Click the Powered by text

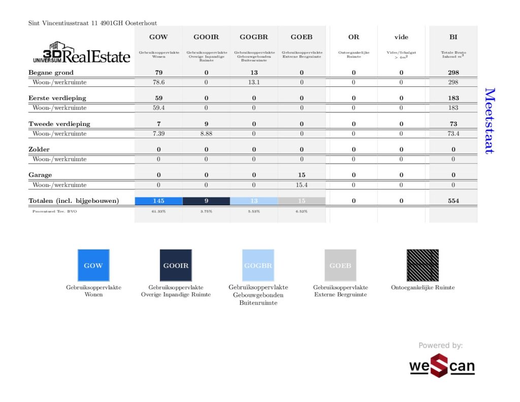pos(440,346)
